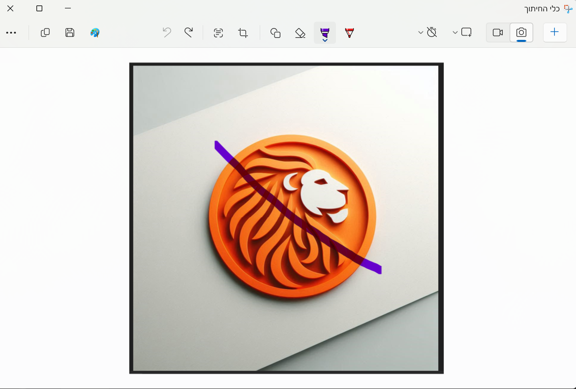Image resolution: width=576 pixels, height=389 pixels.
Task: Click the Redo arrow icon
Action: [188, 32]
